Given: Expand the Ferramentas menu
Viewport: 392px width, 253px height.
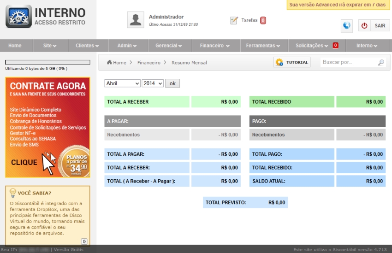Looking at the screenshot, I should tap(263, 46).
